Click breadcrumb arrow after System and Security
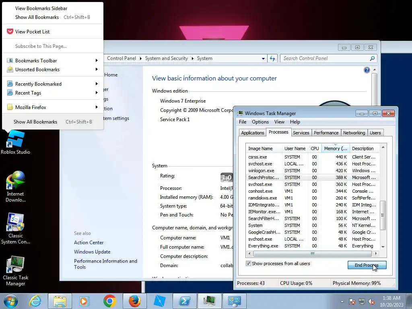This screenshot has height=309, width=412. tap(193, 58)
